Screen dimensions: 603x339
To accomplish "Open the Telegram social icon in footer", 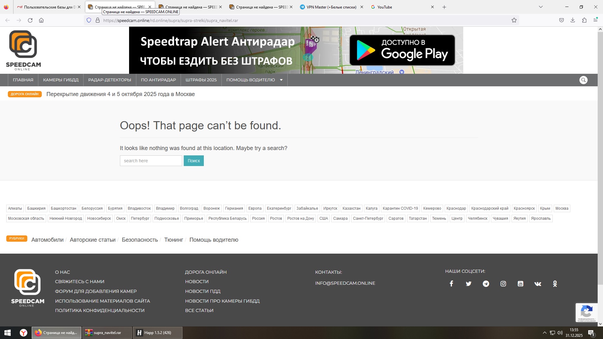I will [486, 284].
